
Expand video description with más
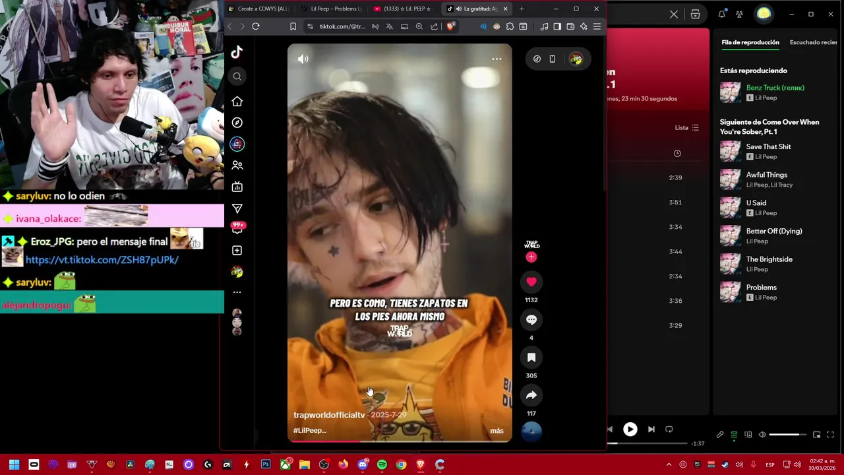(497, 431)
